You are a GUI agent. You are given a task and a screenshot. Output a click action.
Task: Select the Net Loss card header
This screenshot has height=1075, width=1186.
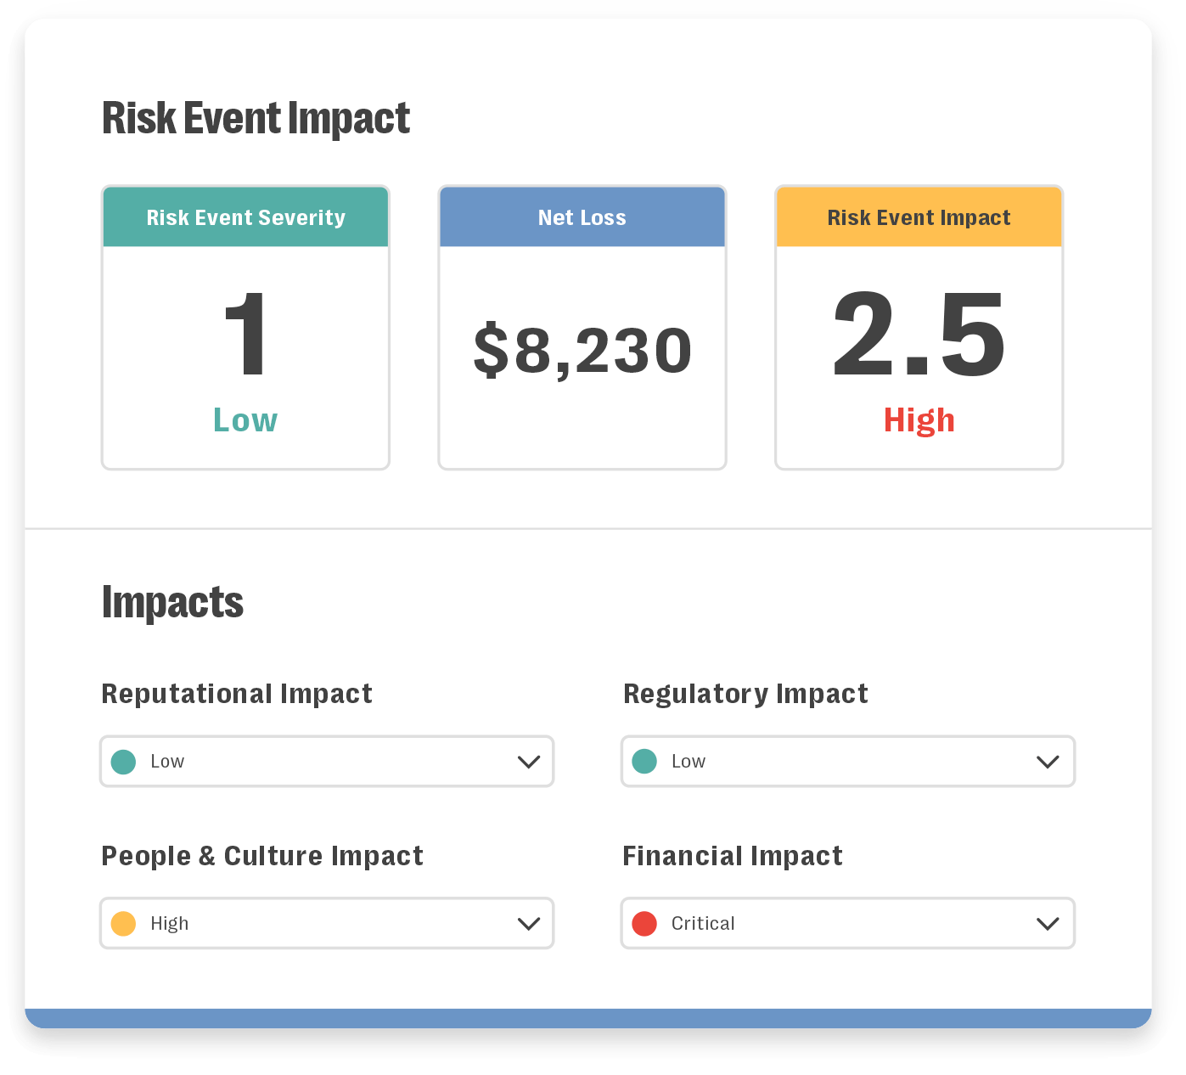[582, 217]
